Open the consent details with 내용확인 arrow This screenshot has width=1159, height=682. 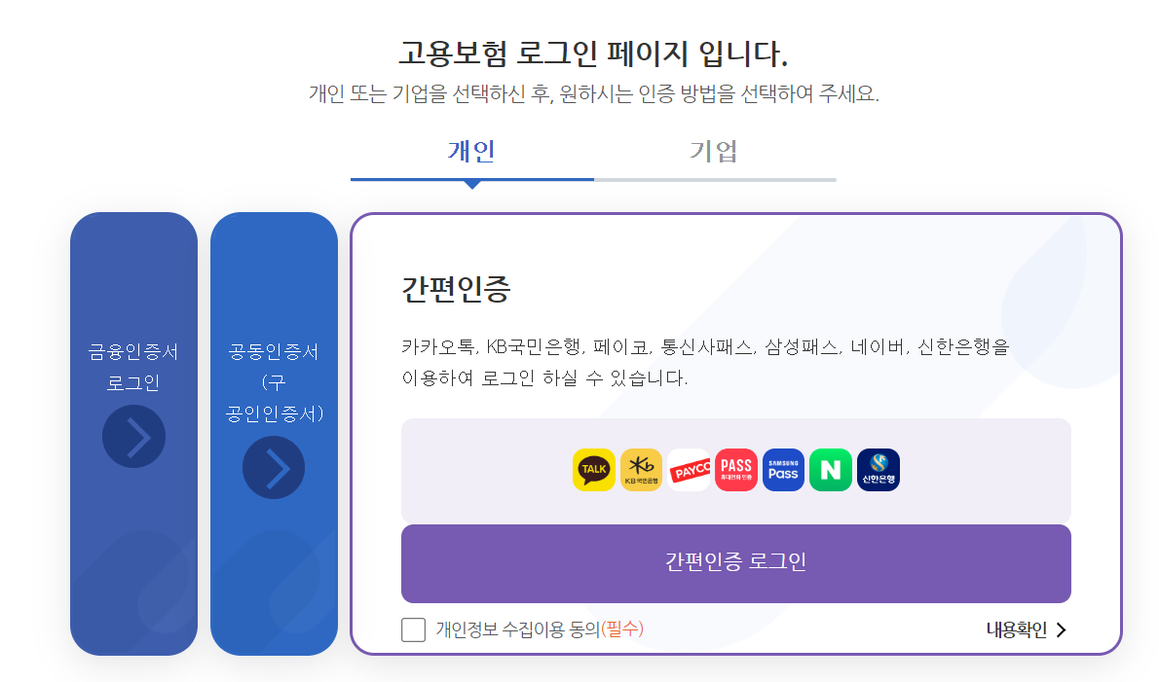(x=1064, y=629)
